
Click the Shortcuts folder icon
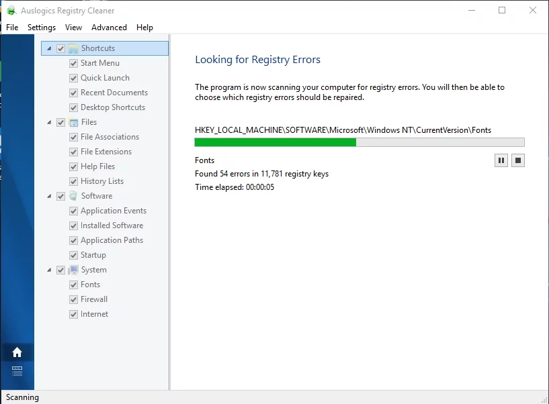[x=73, y=48]
